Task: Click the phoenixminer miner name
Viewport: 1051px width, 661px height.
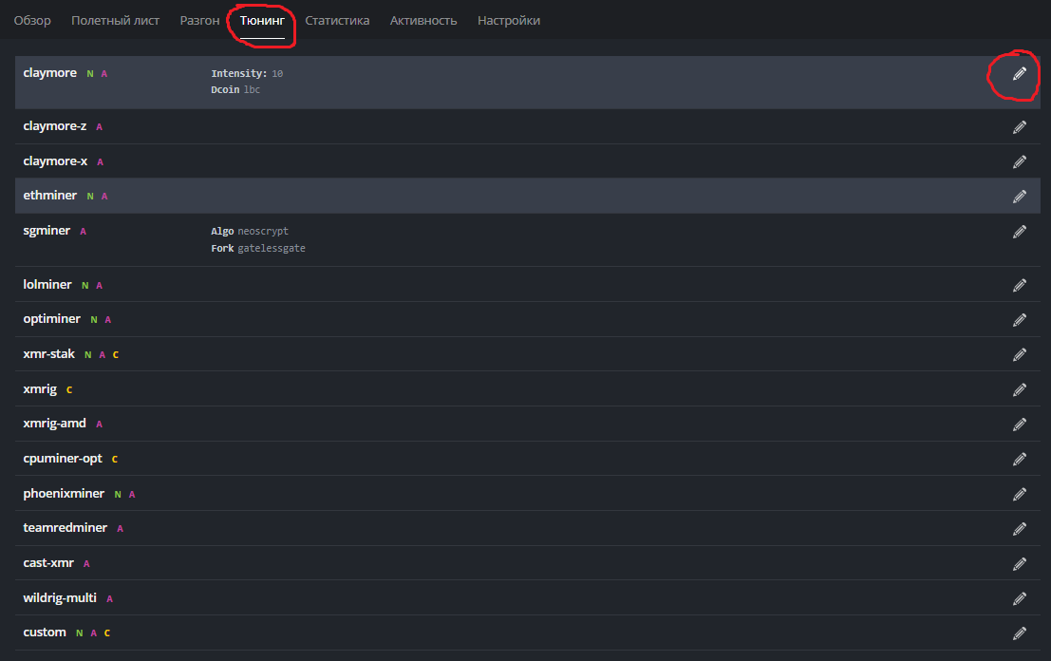Action: point(64,494)
